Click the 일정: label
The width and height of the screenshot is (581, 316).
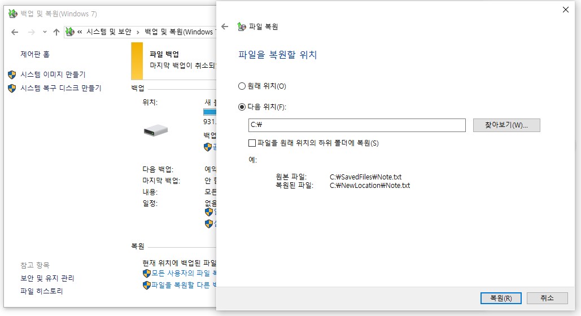tap(150, 203)
